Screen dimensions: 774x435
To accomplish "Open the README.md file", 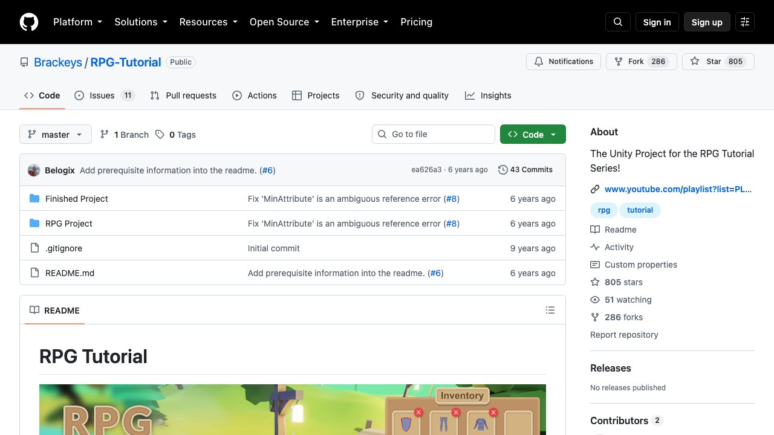I will (70, 273).
